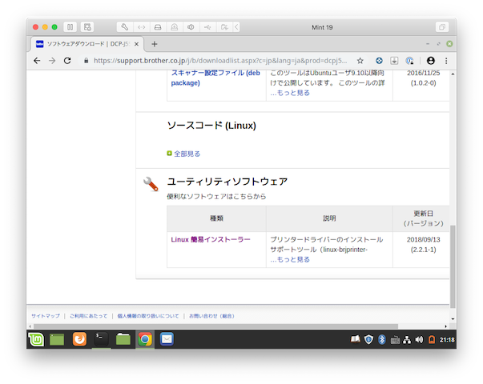Expand the source code section with 全部見る
This screenshot has width=483, height=384.
click(187, 154)
